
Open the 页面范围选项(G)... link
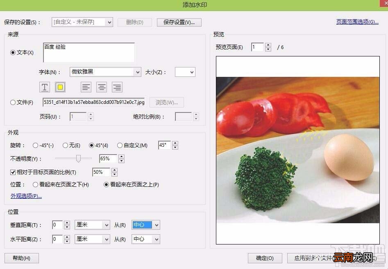[357, 22]
